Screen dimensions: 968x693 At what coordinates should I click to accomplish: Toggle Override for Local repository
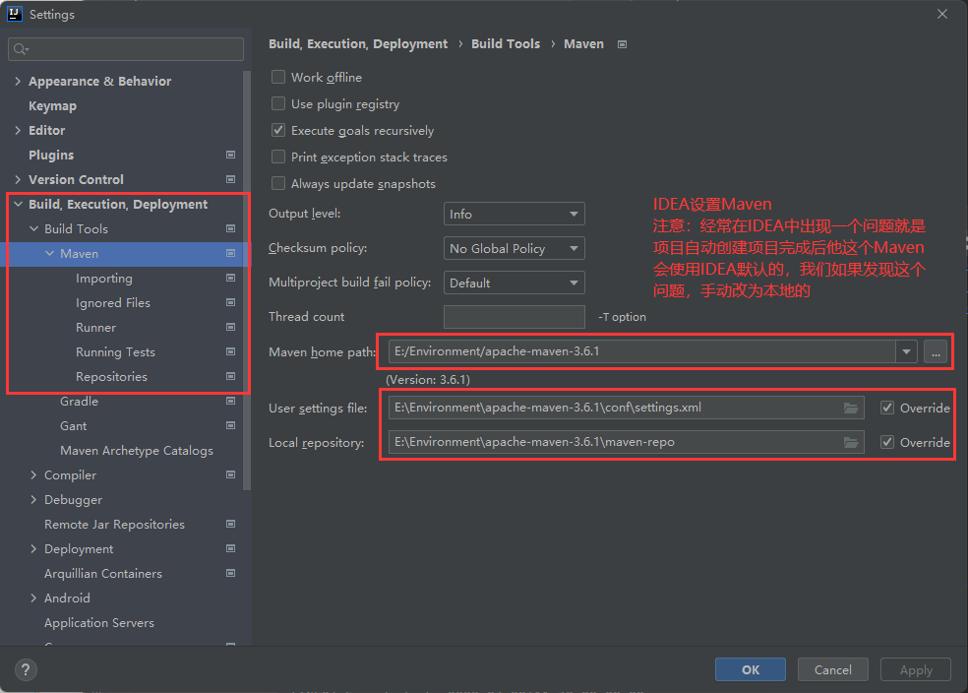pyautogui.click(x=887, y=442)
